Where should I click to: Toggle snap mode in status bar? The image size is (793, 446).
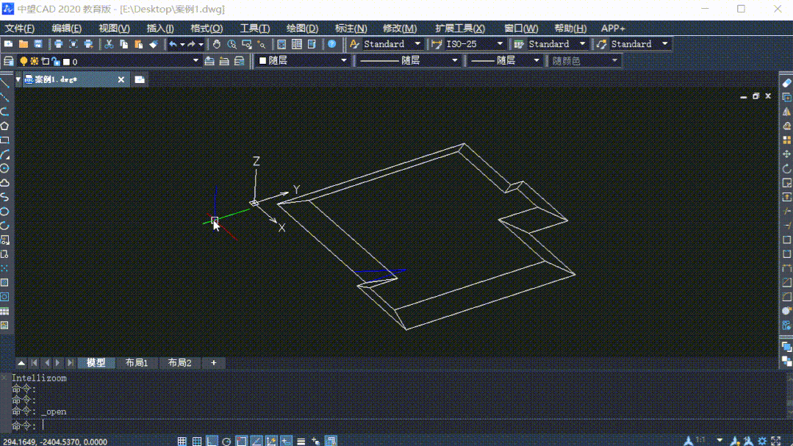[x=182, y=441]
